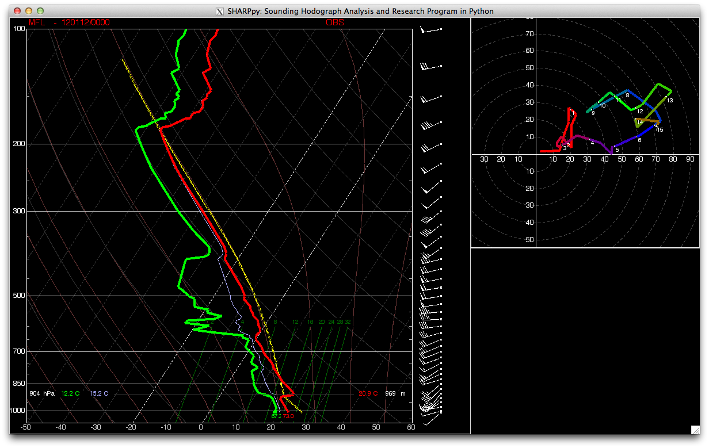This screenshot has width=709, height=448.
Task: Click height marker 9 on the hodograph
Action: 593,113
